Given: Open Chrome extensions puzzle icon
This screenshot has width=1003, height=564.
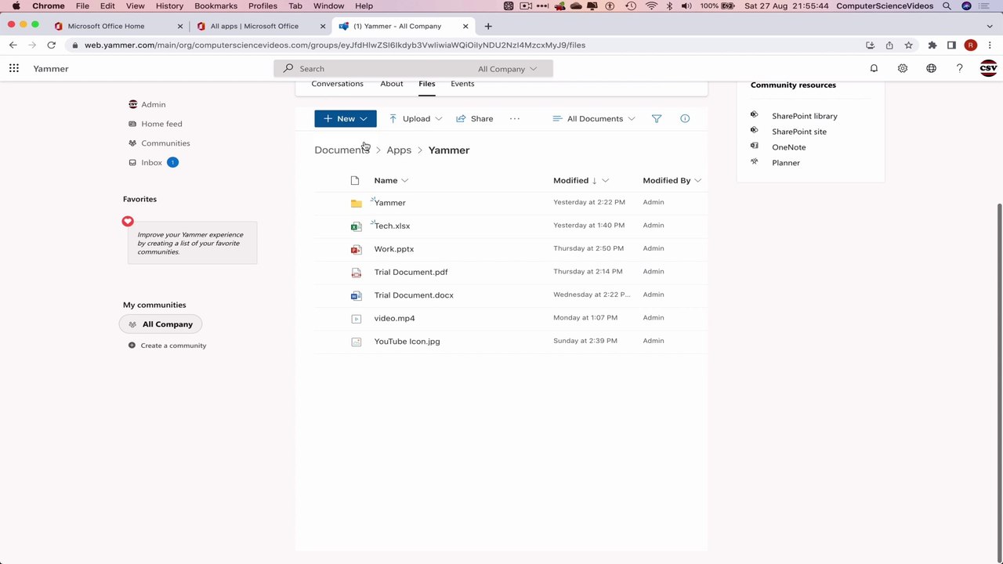Looking at the screenshot, I should pyautogui.click(x=932, y=45).
